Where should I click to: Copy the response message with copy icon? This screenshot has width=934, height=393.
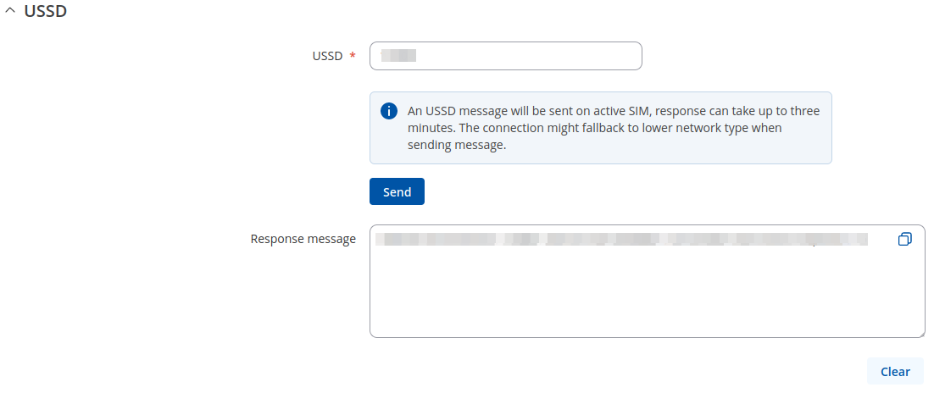coord(904,240)
